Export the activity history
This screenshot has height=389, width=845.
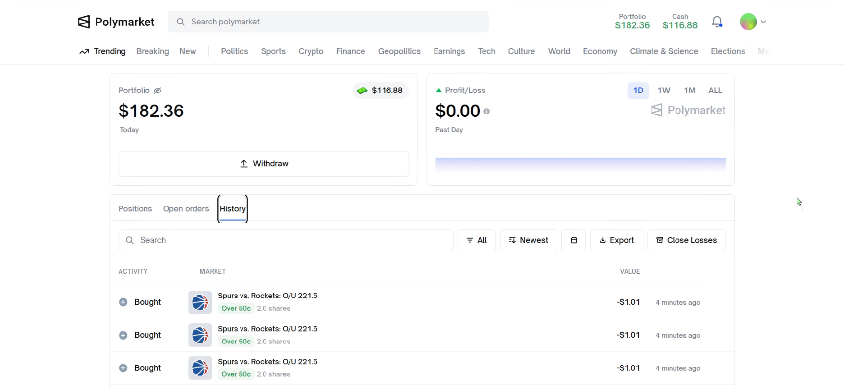(x=617, y=240)
